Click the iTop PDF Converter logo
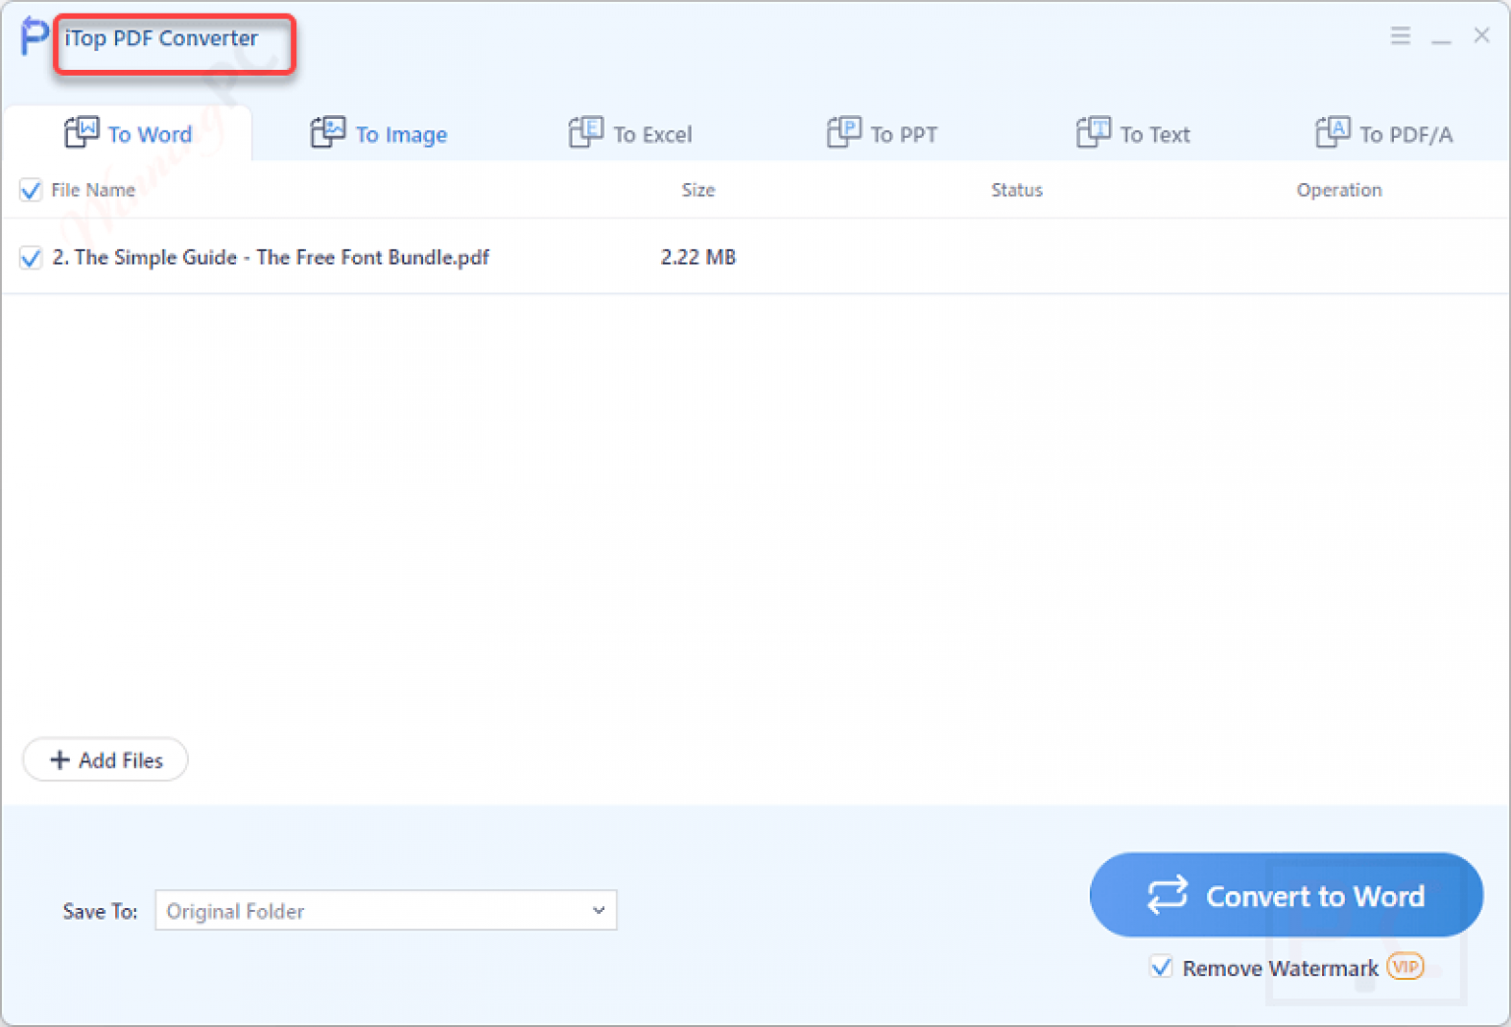The height and width of the screenshot is (1027, 1511). click(32, 35)
